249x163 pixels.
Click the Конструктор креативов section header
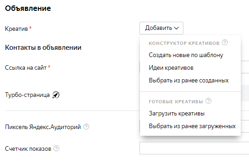pos(184,43)
